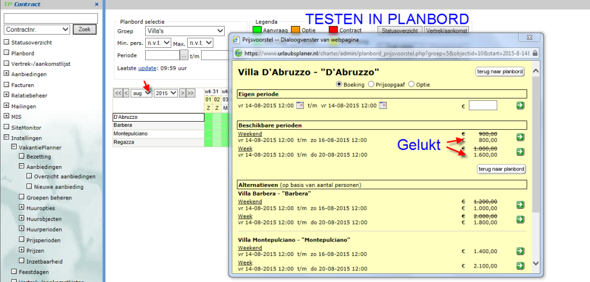Open Statusoverzicht in the left sidebar
Viewport: 590px width, 282px height.
pos(32,42)
